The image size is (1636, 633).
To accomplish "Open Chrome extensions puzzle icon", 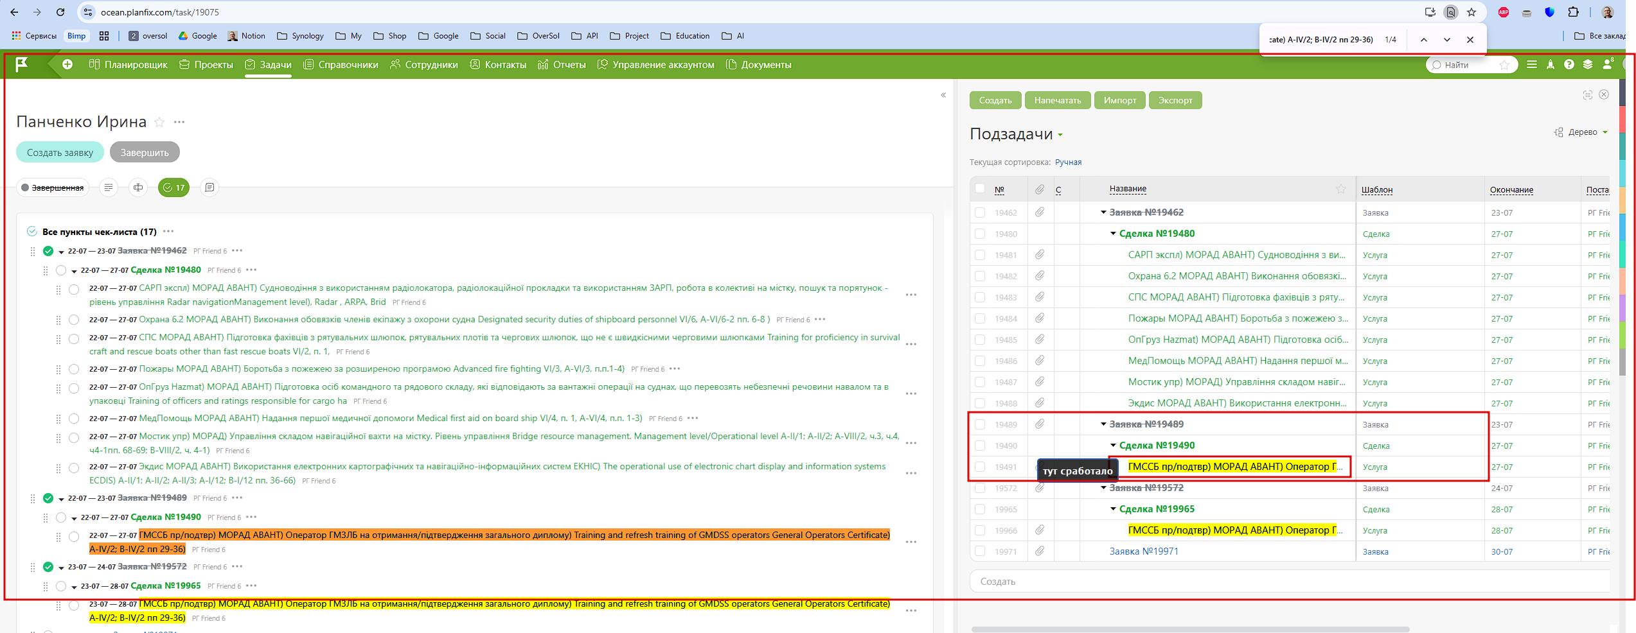I will [x=1573, y=12].
